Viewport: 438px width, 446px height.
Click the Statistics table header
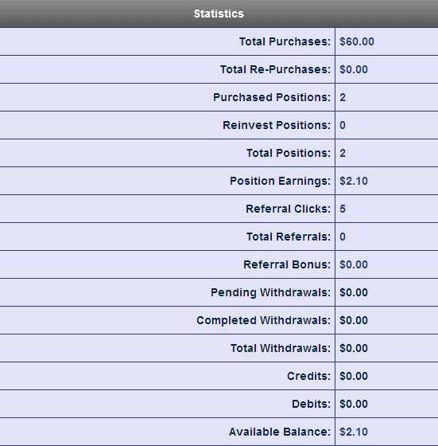219,14
